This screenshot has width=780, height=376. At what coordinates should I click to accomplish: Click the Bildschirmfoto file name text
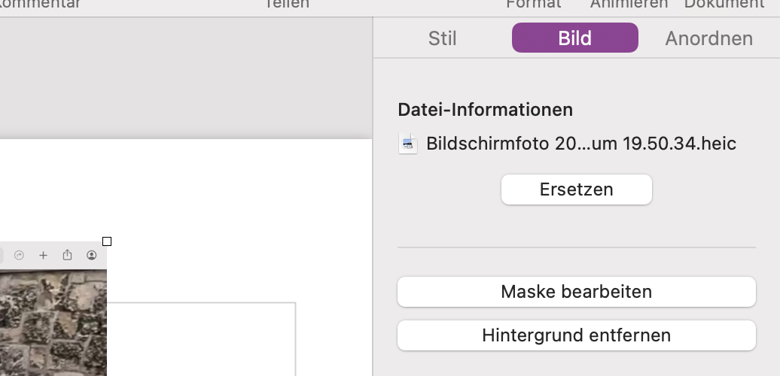[x=580, y=144]
